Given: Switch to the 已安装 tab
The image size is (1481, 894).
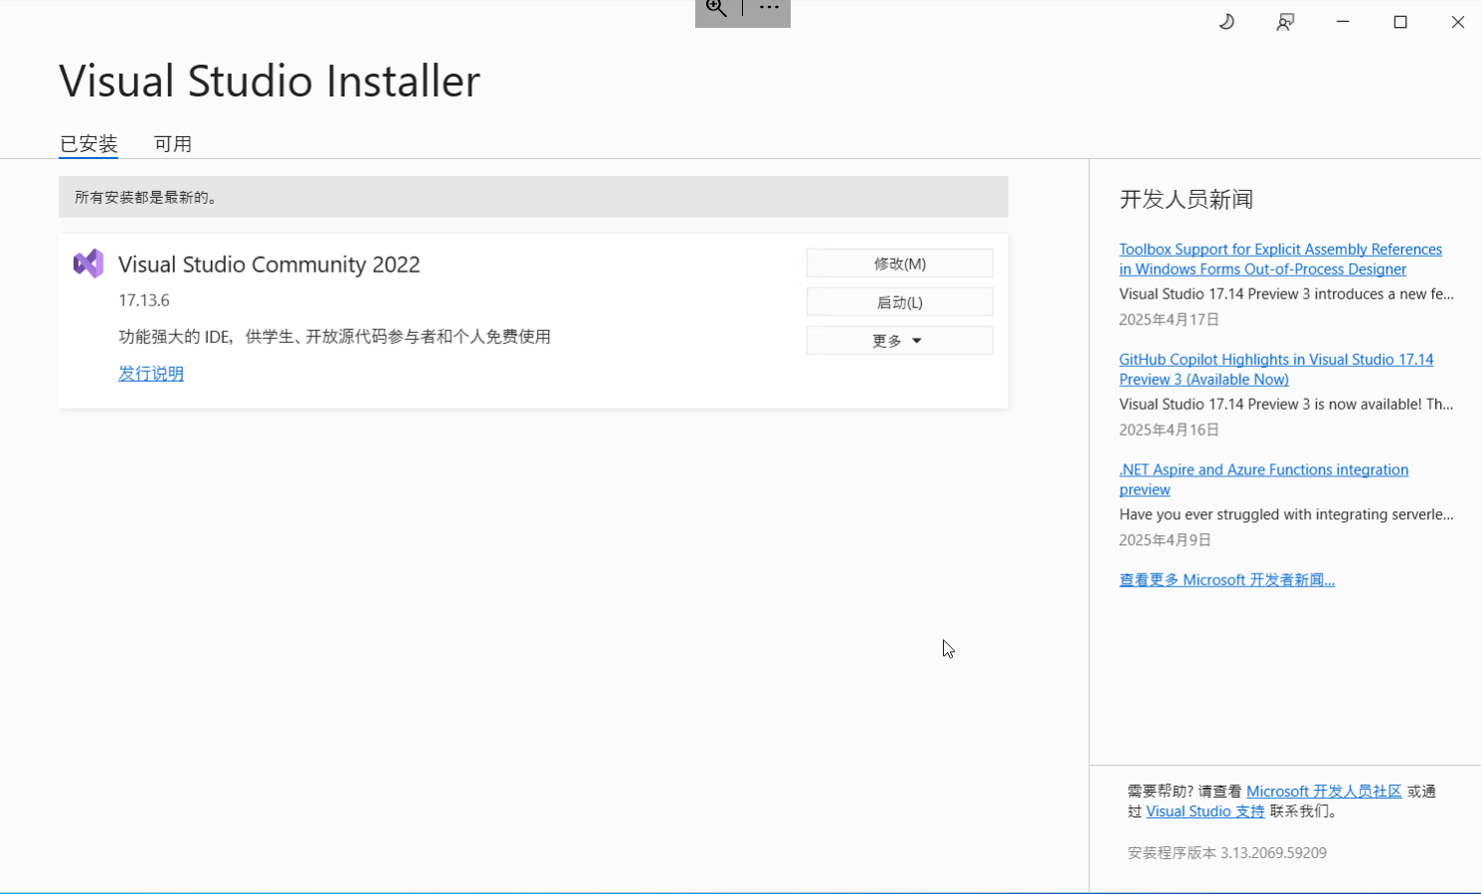Looking at the screenshot, I should (x=89, y=144).
